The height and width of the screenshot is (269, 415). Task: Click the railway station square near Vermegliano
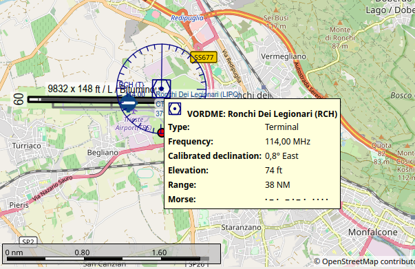pyautogui.click(x=264, y=87)
